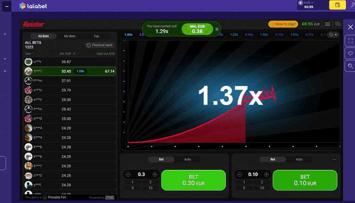Click the 1.44x history multiplier
Image resolution: width=355 pixels, height=203 pixels.
(x=128, y=35)
